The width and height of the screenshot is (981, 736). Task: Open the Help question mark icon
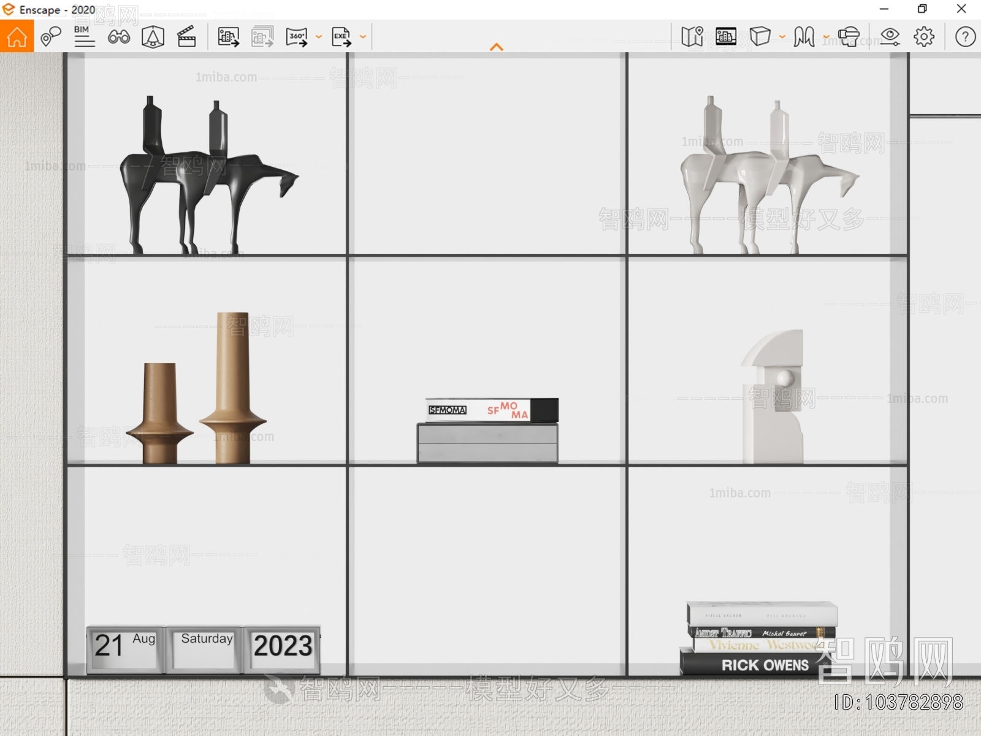(965, 37)
